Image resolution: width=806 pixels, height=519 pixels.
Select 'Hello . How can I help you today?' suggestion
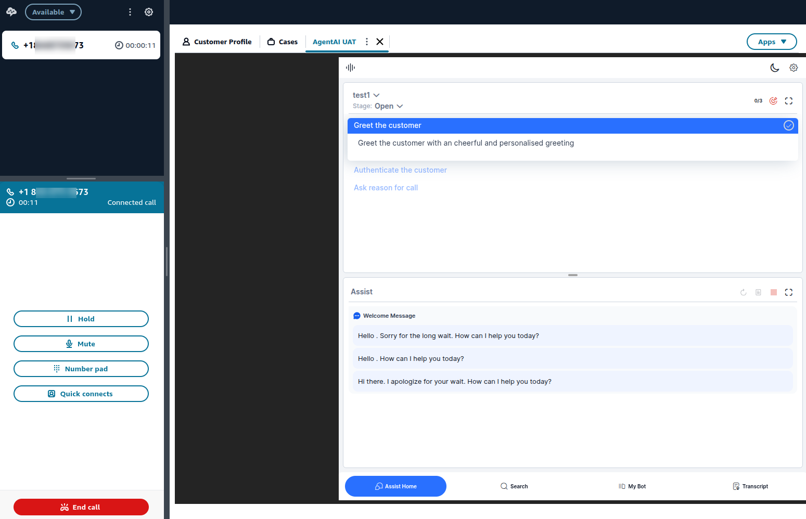pyautogui.click(x=572, y=358)
